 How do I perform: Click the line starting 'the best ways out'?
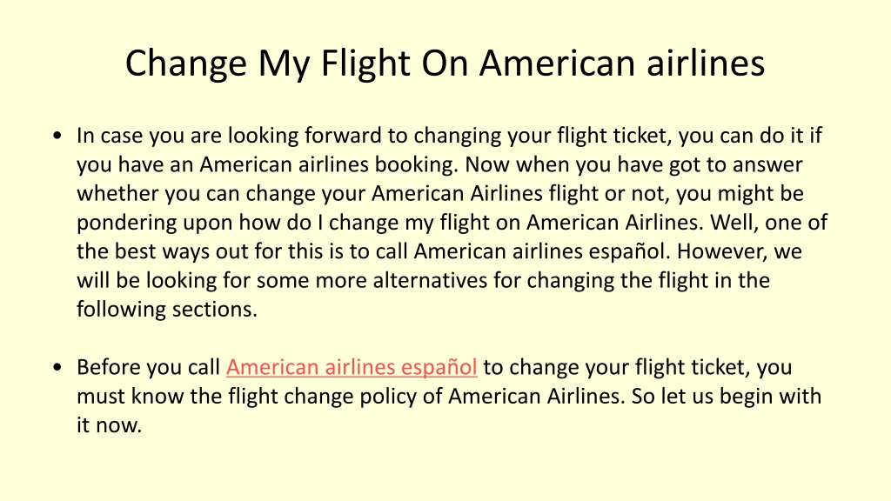tap(439, 251)
